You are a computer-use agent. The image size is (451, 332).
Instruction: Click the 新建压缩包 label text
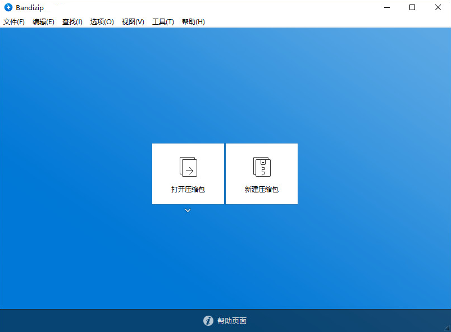(262, 189)
